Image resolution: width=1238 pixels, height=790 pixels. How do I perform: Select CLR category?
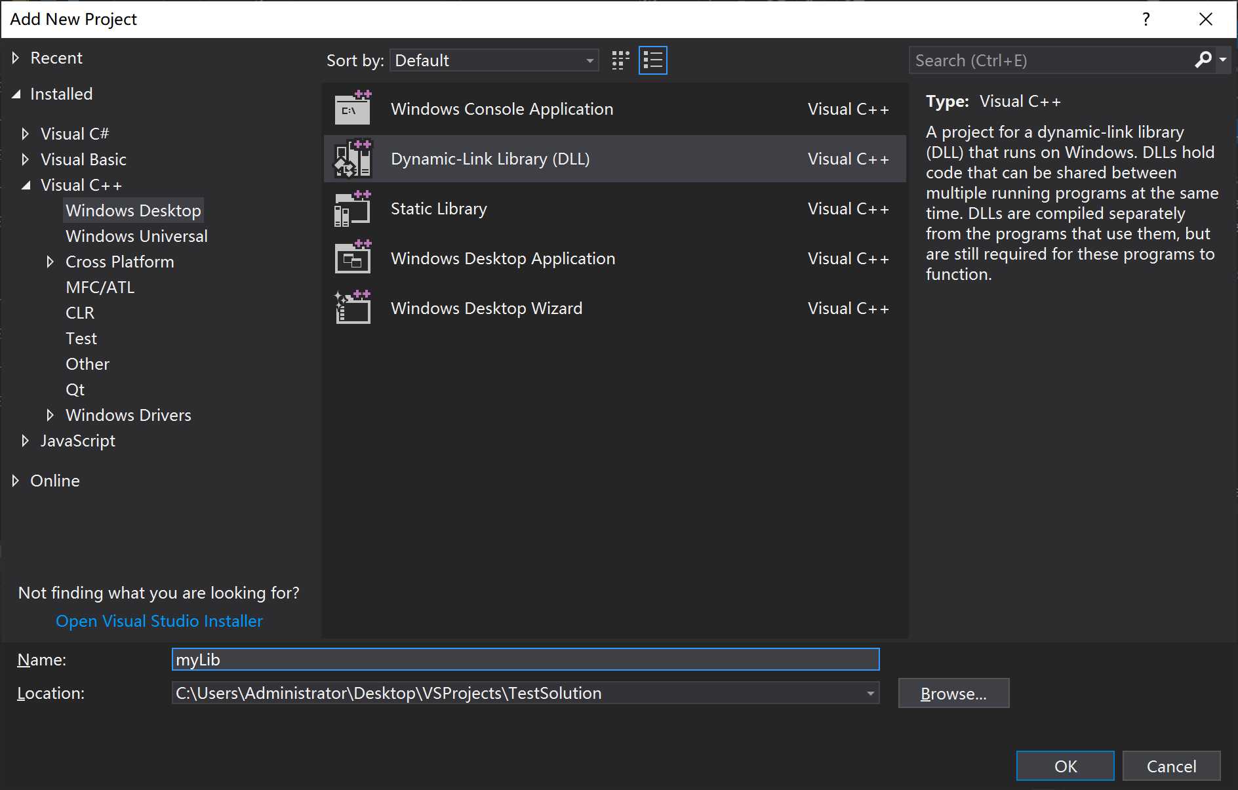80,313
